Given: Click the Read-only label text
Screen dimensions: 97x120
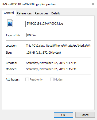Looking at the screenshot, I should pos(36,79).
